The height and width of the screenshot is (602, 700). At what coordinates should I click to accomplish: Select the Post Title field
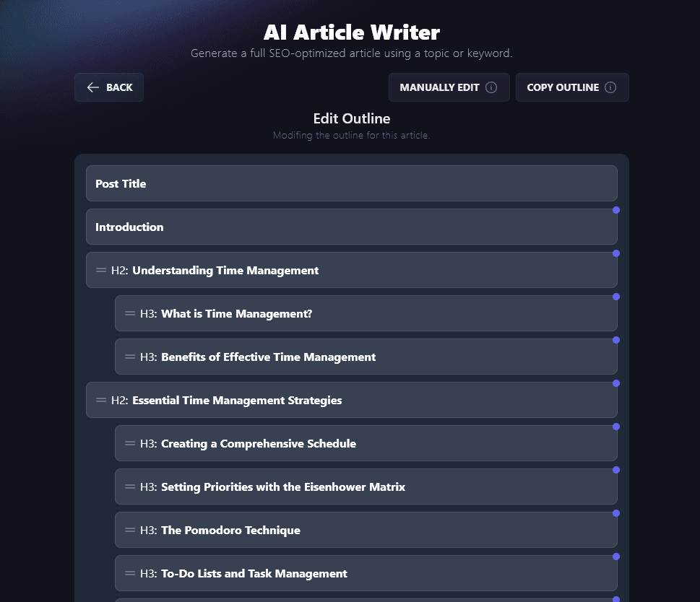351,183
